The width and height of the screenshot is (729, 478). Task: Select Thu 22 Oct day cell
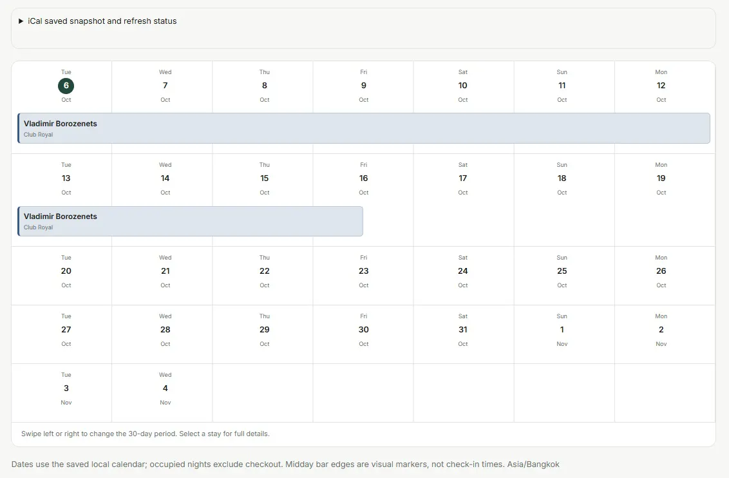(263, 276)
